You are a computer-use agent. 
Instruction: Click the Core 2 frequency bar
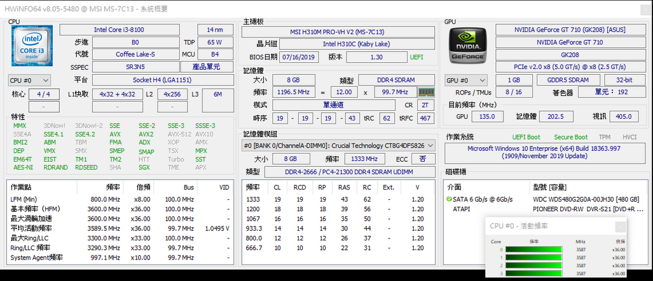point(534,265)
